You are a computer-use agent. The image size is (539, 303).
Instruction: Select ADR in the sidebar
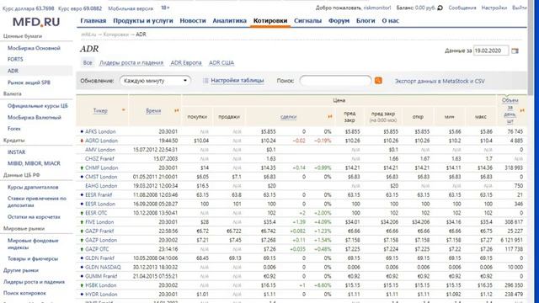coord(13,71)
